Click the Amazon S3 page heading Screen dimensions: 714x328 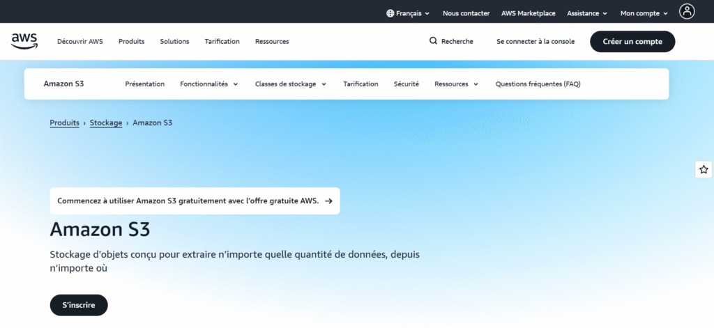[100, 229]
